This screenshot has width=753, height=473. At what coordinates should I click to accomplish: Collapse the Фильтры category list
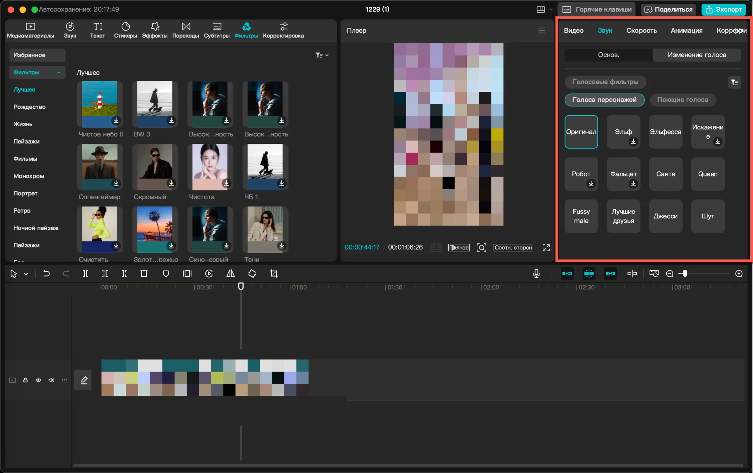[x=59, y=72]
